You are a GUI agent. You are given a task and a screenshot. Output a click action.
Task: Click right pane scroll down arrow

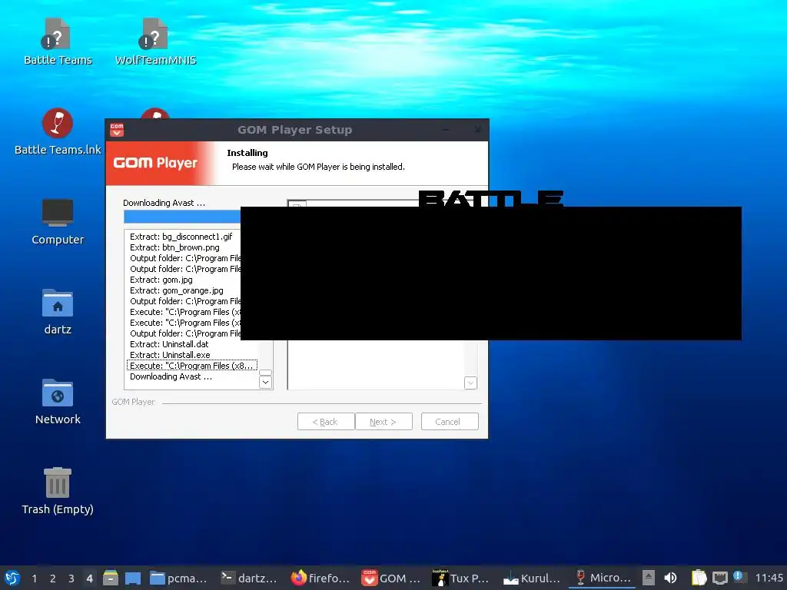[x=470, y=383]
